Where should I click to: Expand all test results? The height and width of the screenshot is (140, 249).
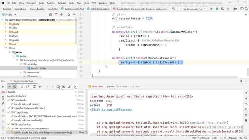35,87
